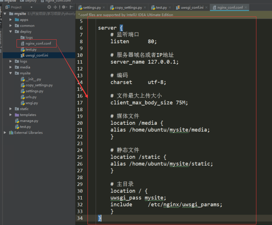The width and height of the screenshot is (272, 225).
Task: Expand the top-level logs folder
Action: point(11,61)
